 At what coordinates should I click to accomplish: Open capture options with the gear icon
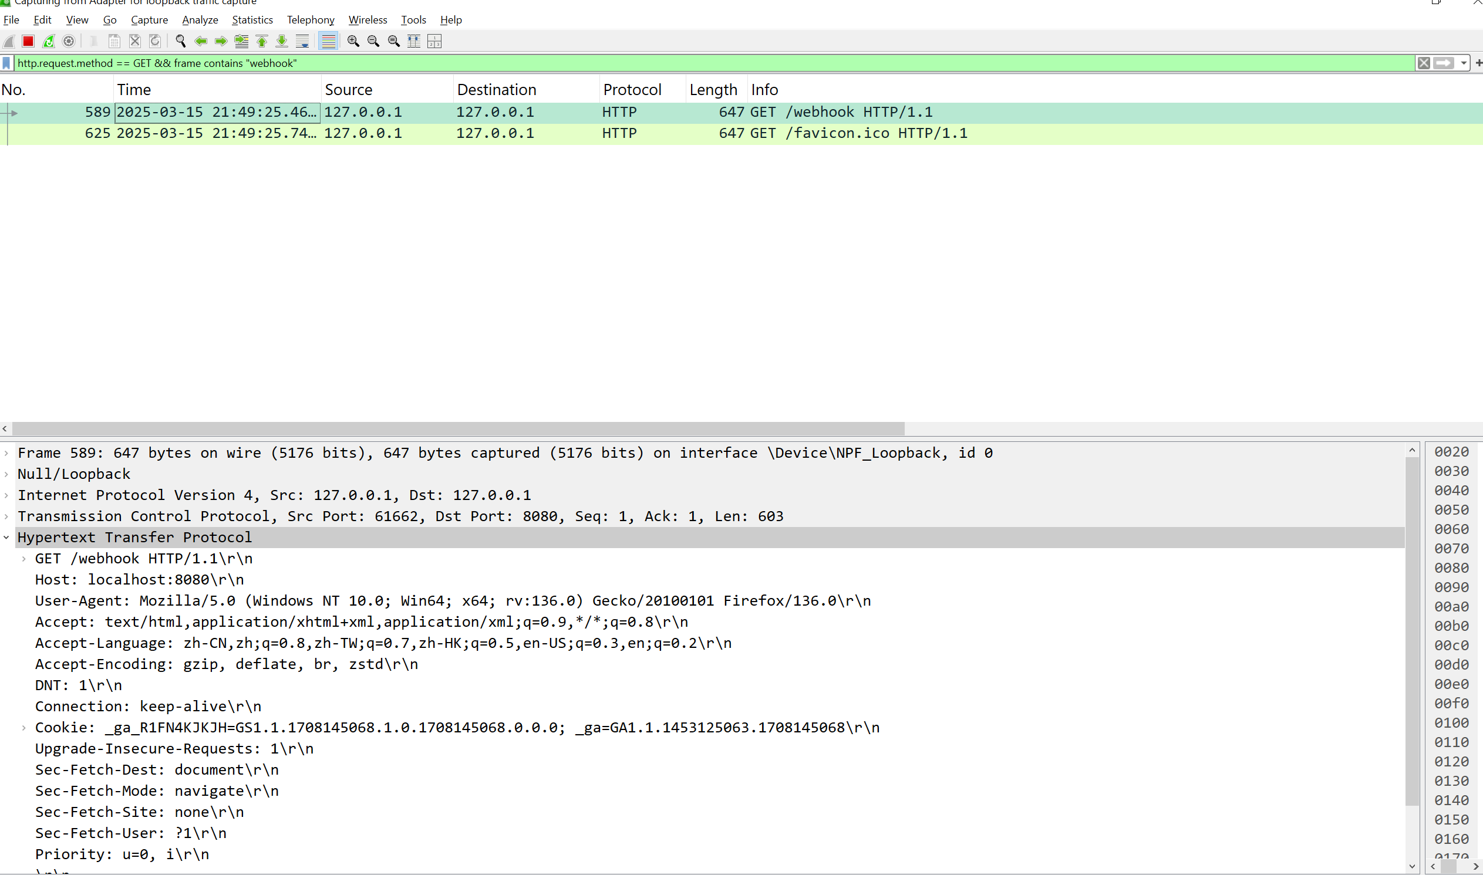click(x=69, y=40)
